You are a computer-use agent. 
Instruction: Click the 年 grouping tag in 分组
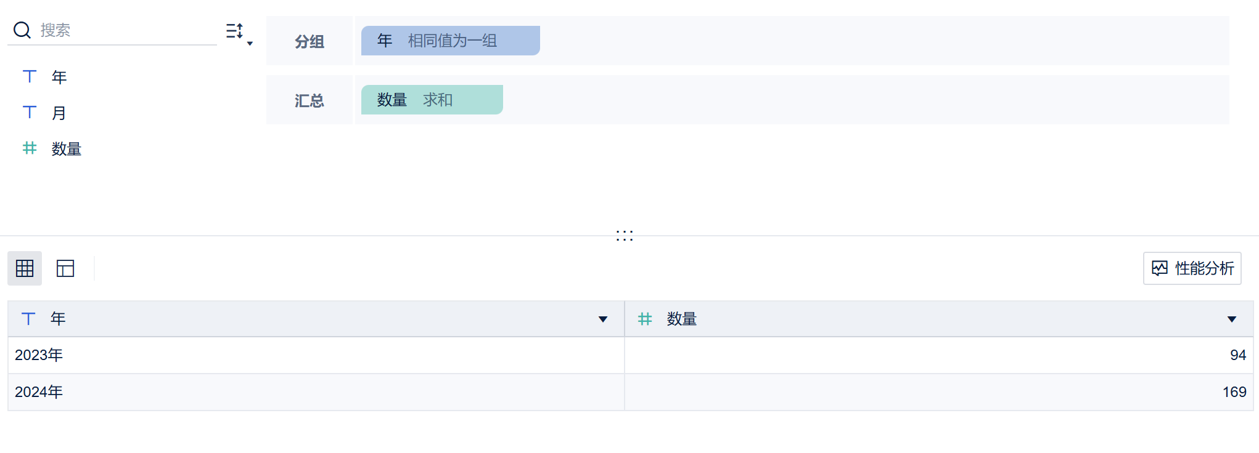pyautogui.click(x=451, y=41)
